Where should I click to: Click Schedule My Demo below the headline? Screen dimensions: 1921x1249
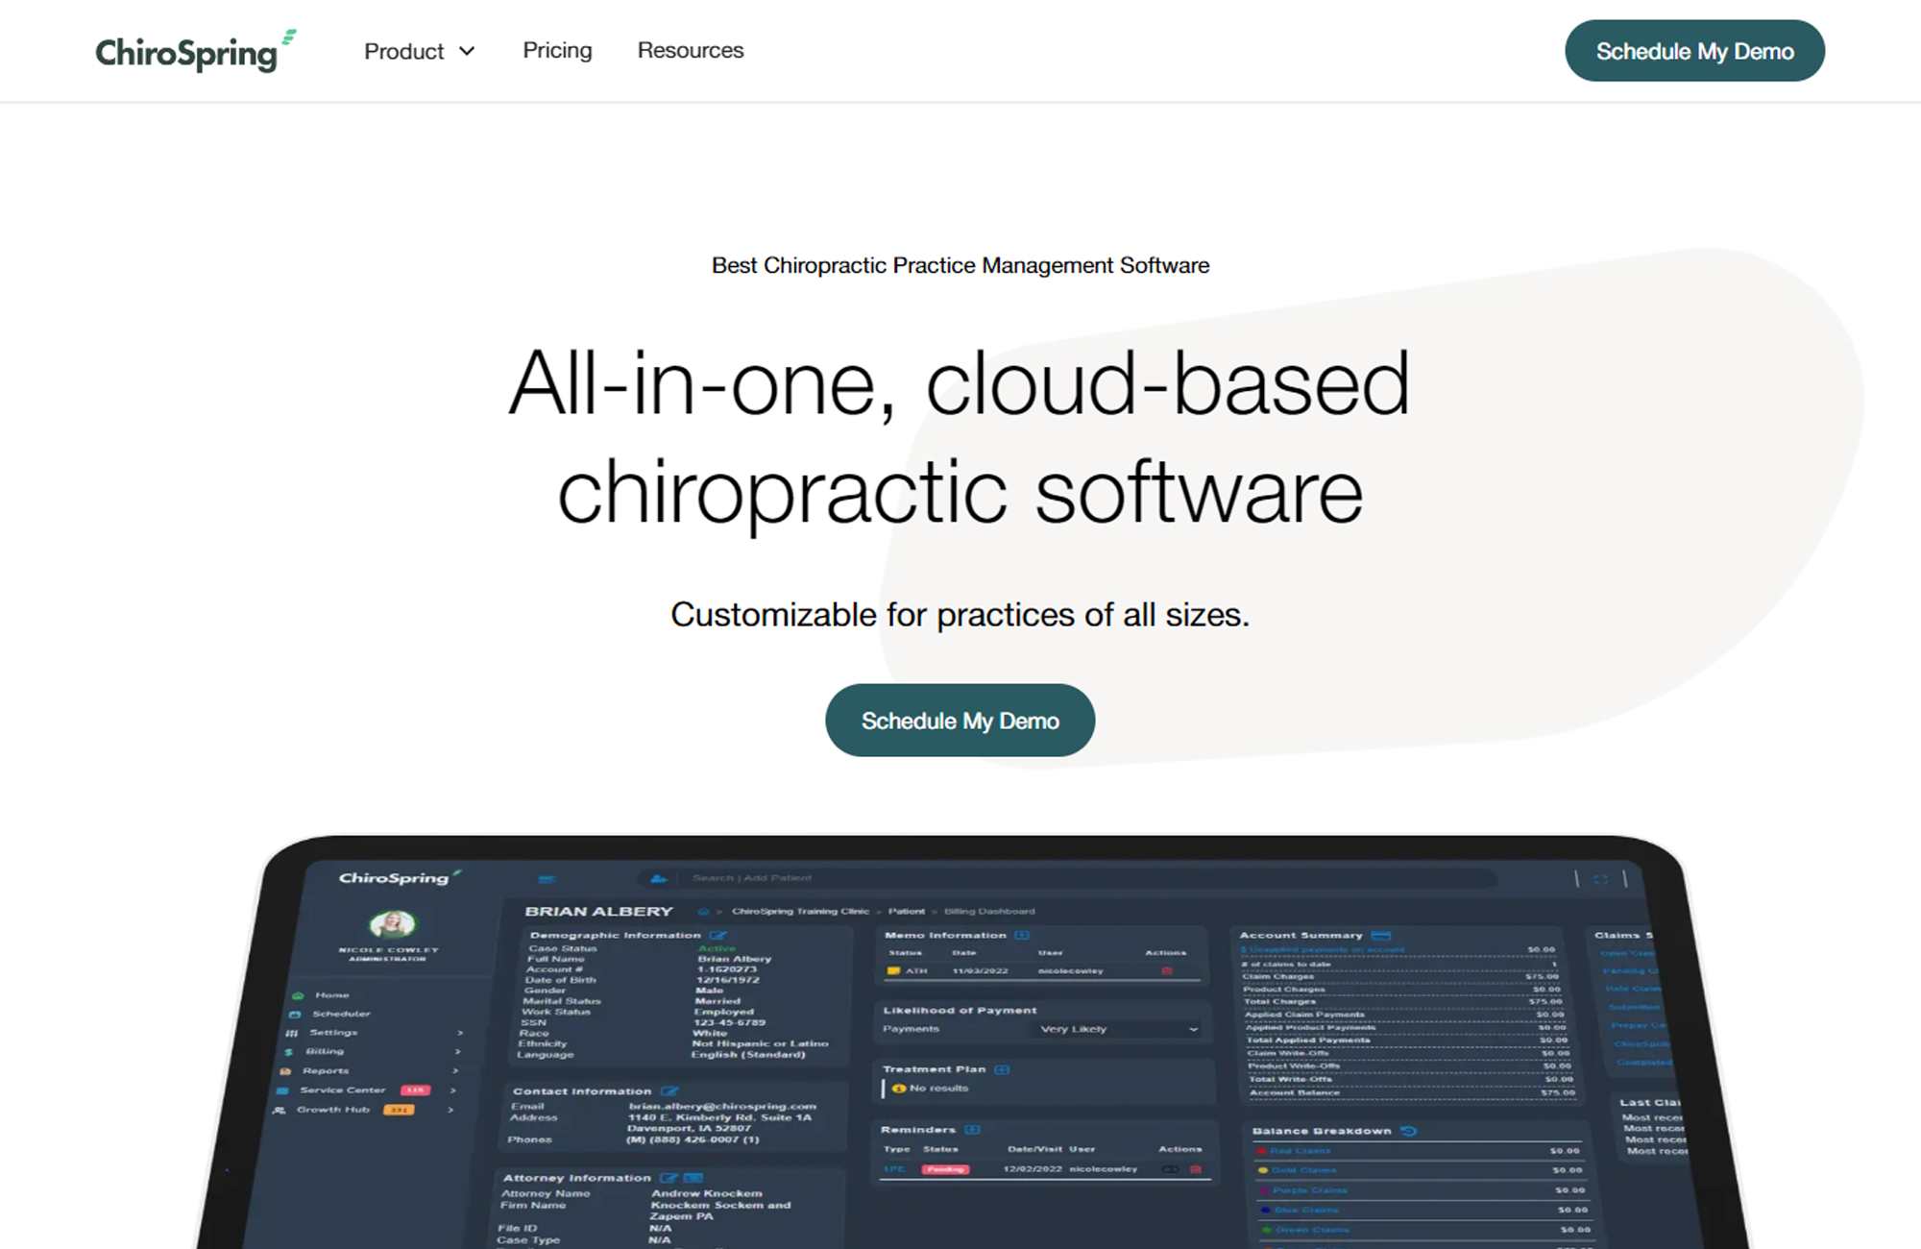[x=960, y=721]
